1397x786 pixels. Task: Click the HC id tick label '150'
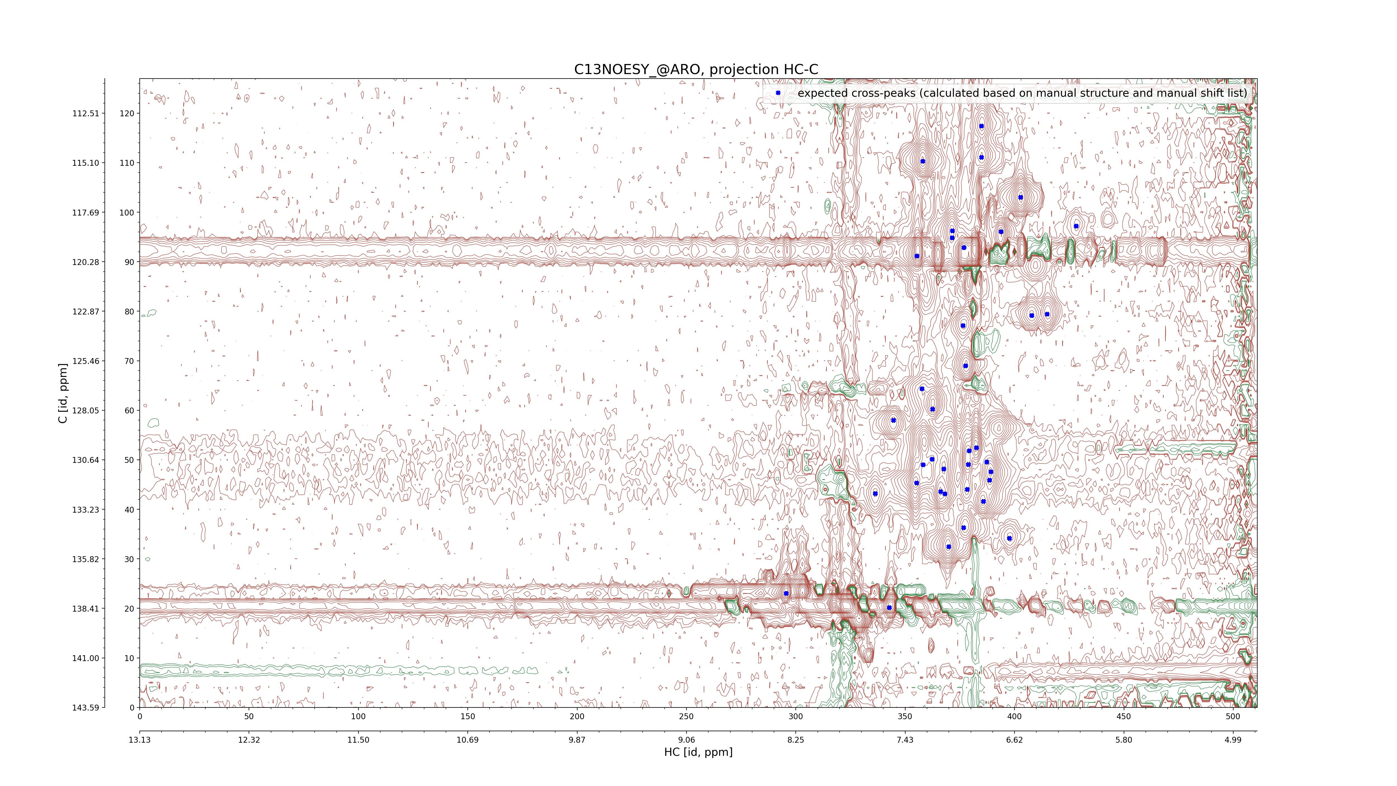(467, 717)
